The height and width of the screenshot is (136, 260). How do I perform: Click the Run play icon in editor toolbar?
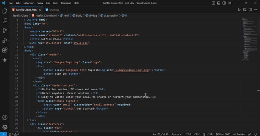click(239, 10)
